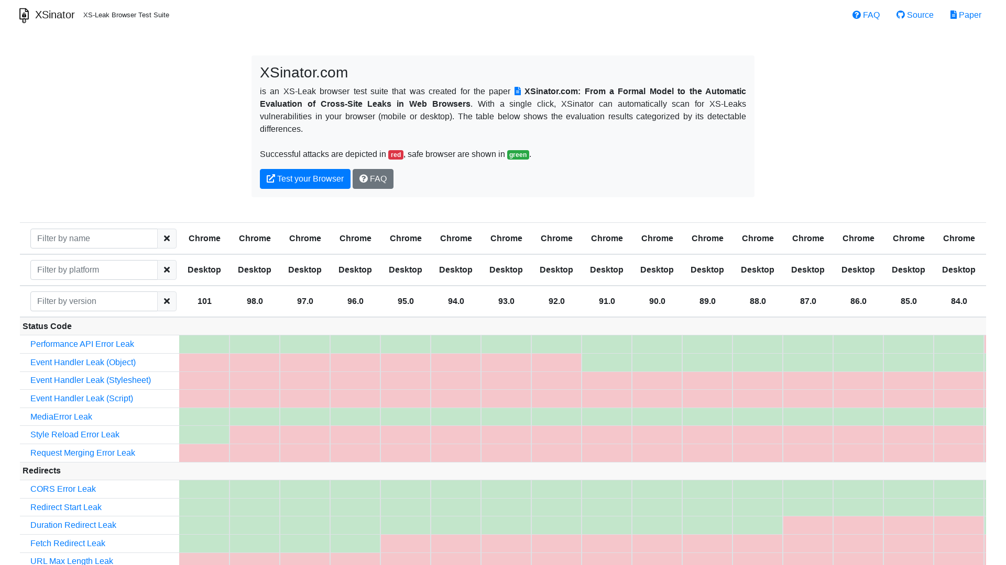Viewport: 1006px width, 565px height.
Task: Click version 101 column header
Action: point(204,301)
